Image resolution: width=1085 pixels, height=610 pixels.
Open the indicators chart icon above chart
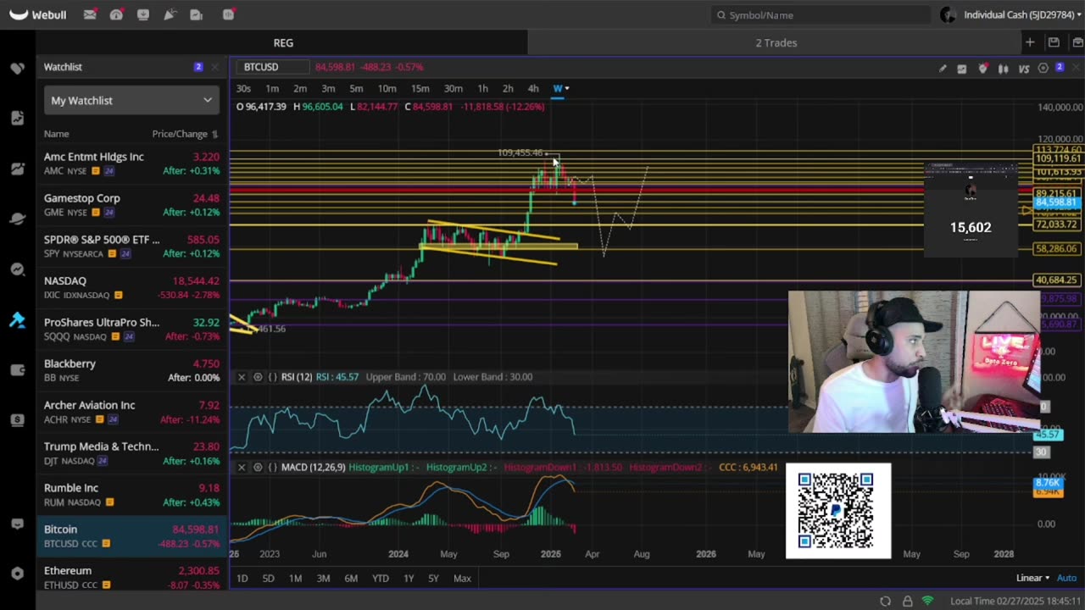tap(962, 68)
